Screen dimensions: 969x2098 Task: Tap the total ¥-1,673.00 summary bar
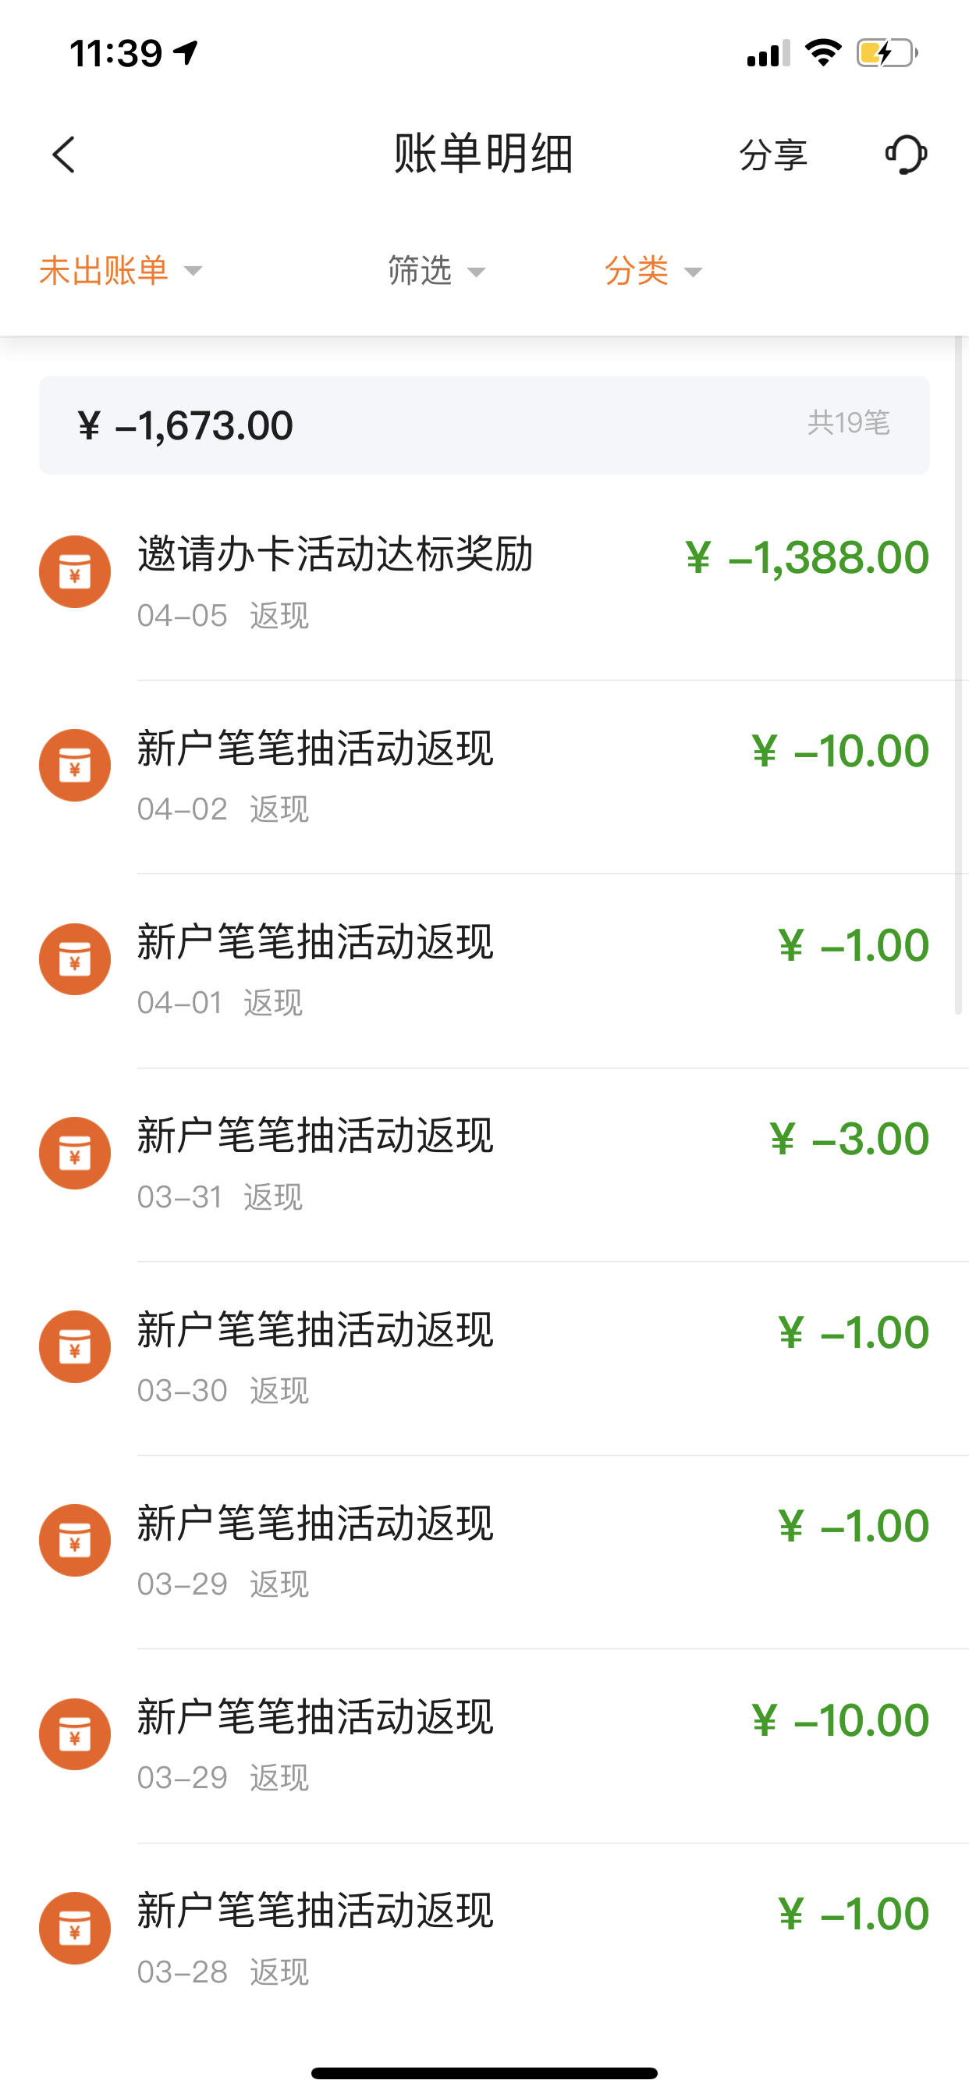tap(484, 425)
